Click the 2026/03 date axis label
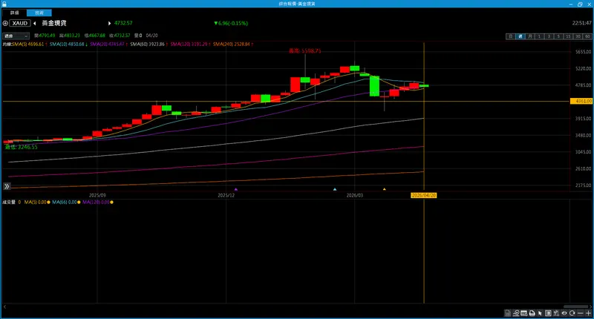Image resolution: width=594 pixels, height=319 pixels. (355, 195)
